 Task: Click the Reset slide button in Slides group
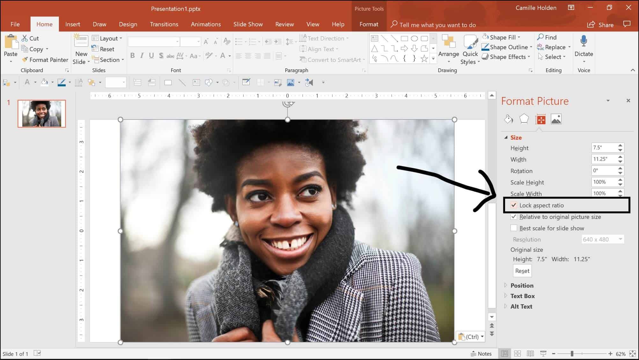(x=103, y=49)
